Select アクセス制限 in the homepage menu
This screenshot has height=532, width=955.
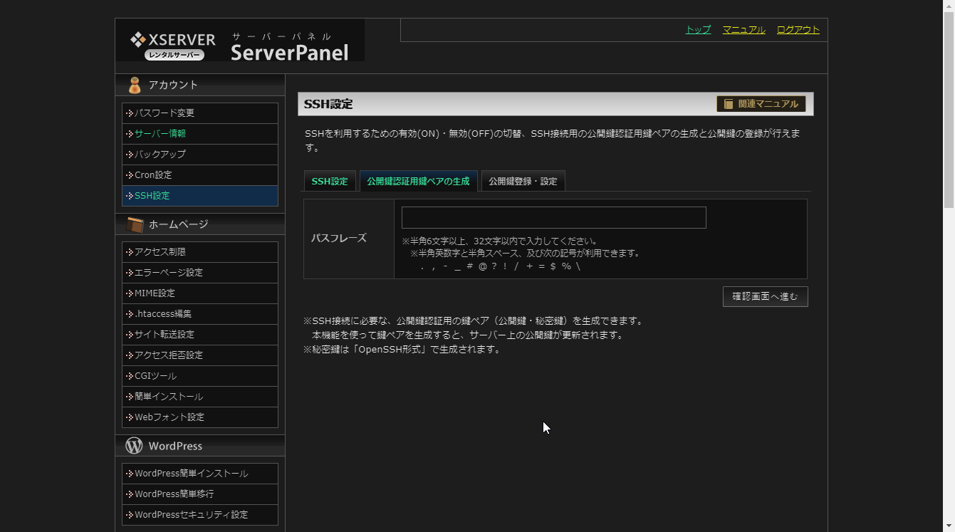(x=160, y=252)
